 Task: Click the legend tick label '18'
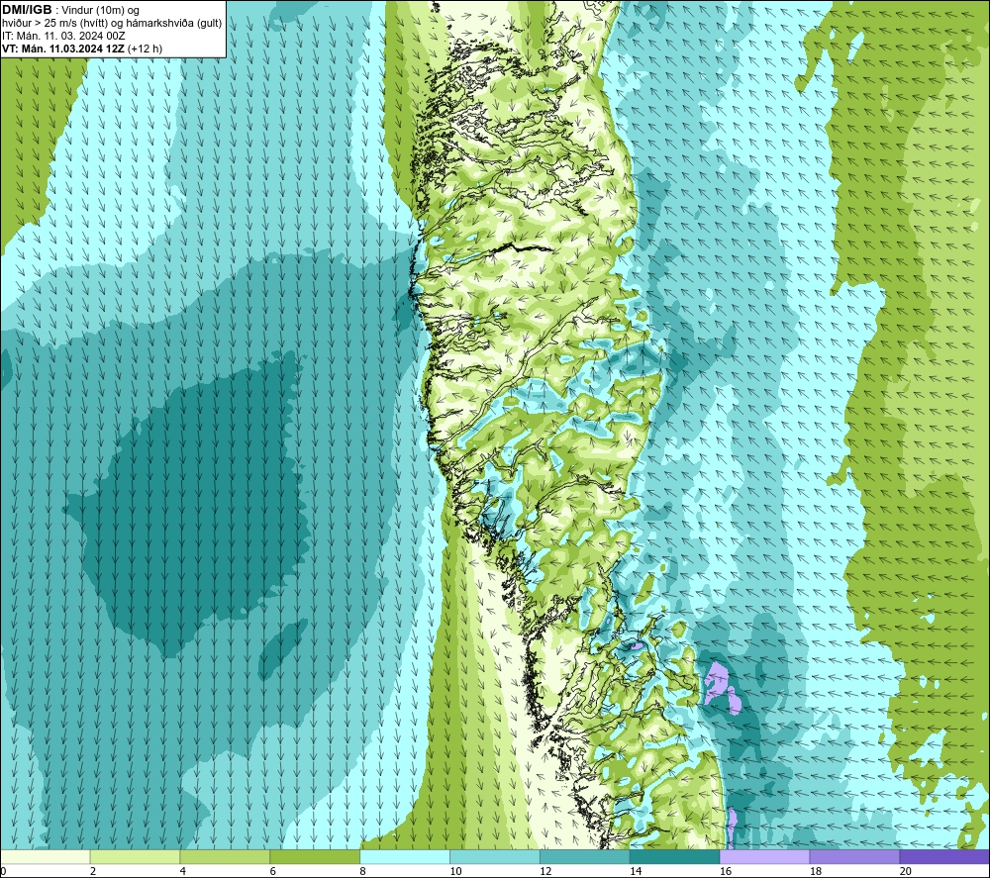coord(816,871)
